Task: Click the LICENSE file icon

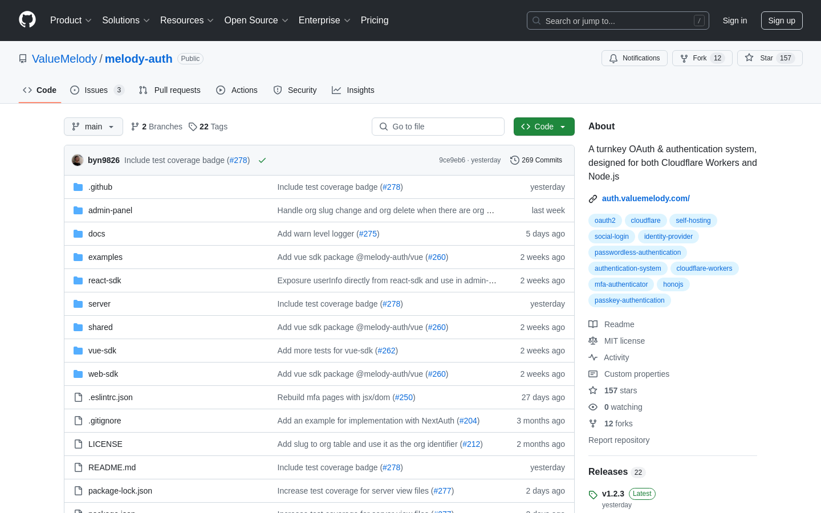Action: point(78,444)
